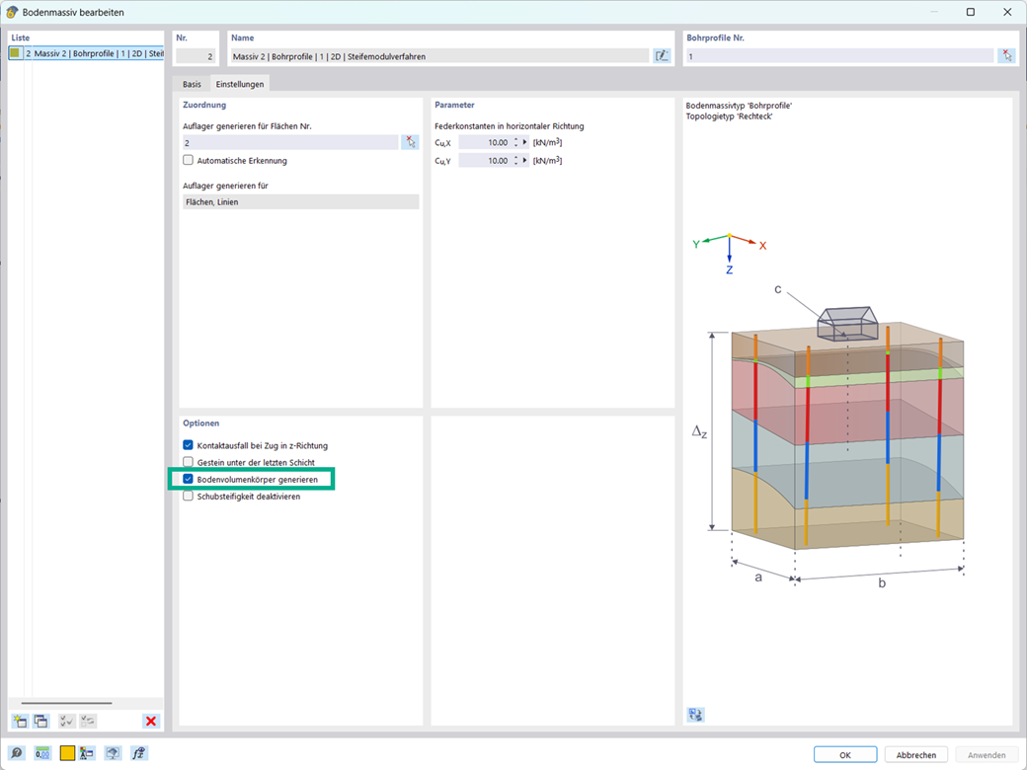Toggle the Automatische Erkennung checkbox
The image size is (1027, 770).
[188, 160]
